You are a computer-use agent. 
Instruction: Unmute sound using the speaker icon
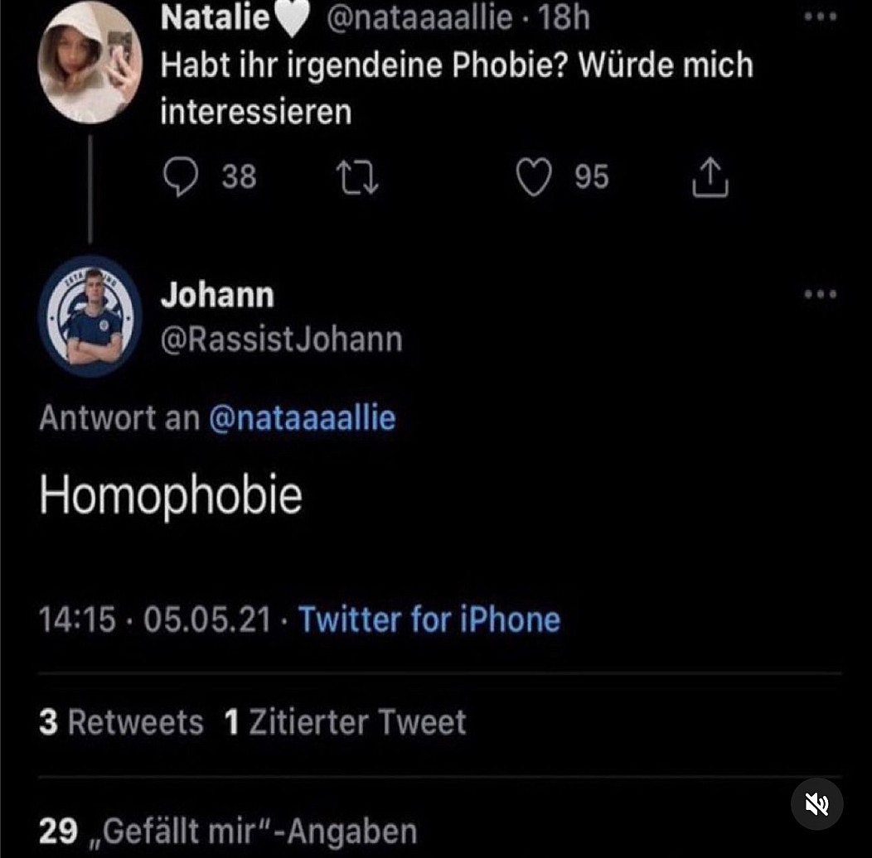816,803
